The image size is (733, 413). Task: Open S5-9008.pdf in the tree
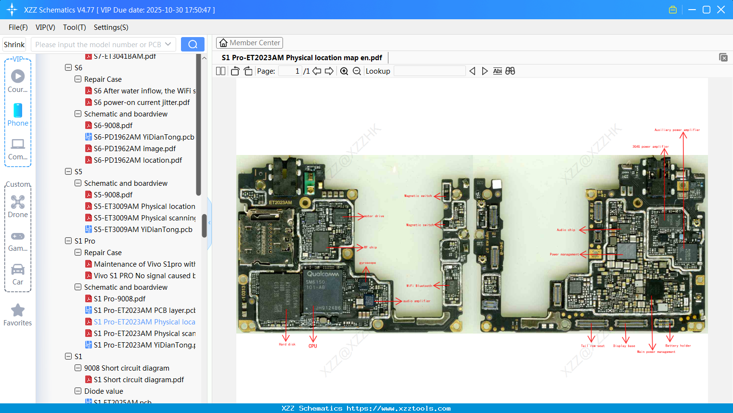click(x=113, y=195)
